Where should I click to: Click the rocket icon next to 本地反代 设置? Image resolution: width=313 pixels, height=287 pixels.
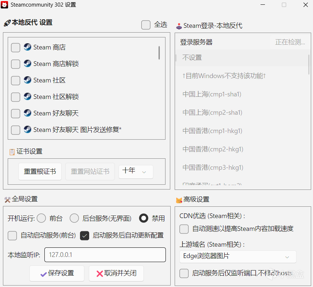pyautogui.click(x=7, y=23)
